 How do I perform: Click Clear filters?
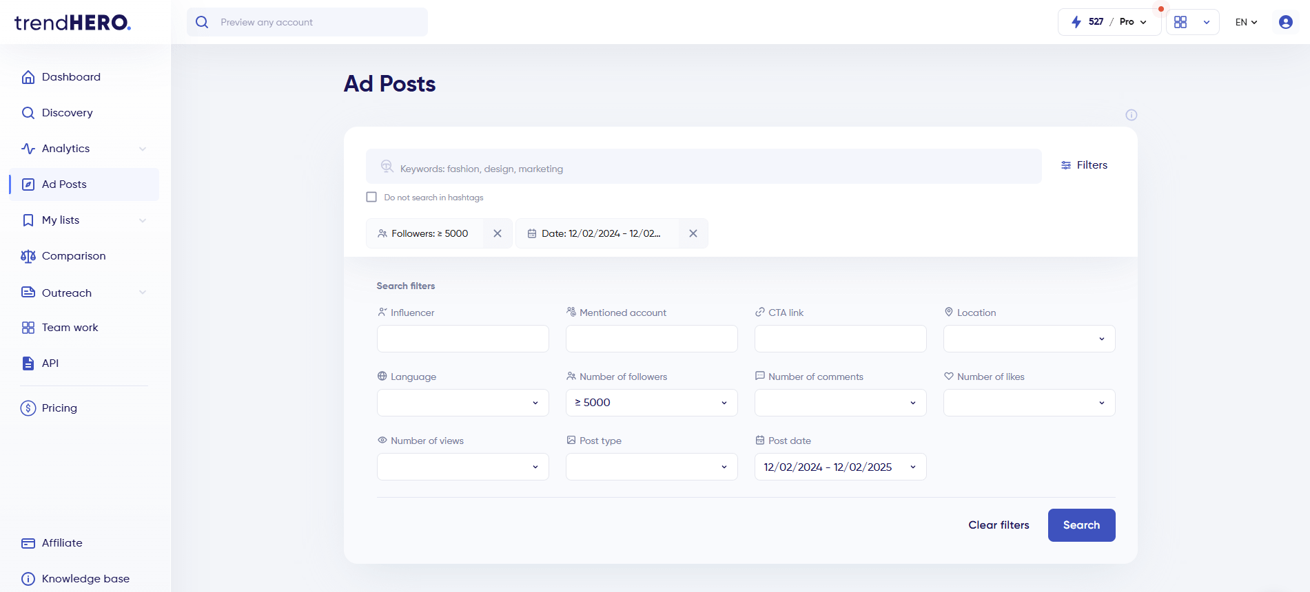[999, 525]
